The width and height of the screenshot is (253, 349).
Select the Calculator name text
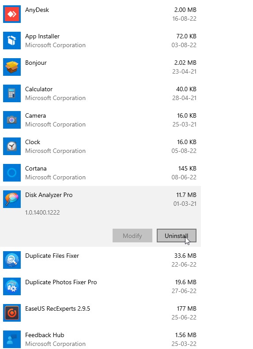tap(39, 89)
